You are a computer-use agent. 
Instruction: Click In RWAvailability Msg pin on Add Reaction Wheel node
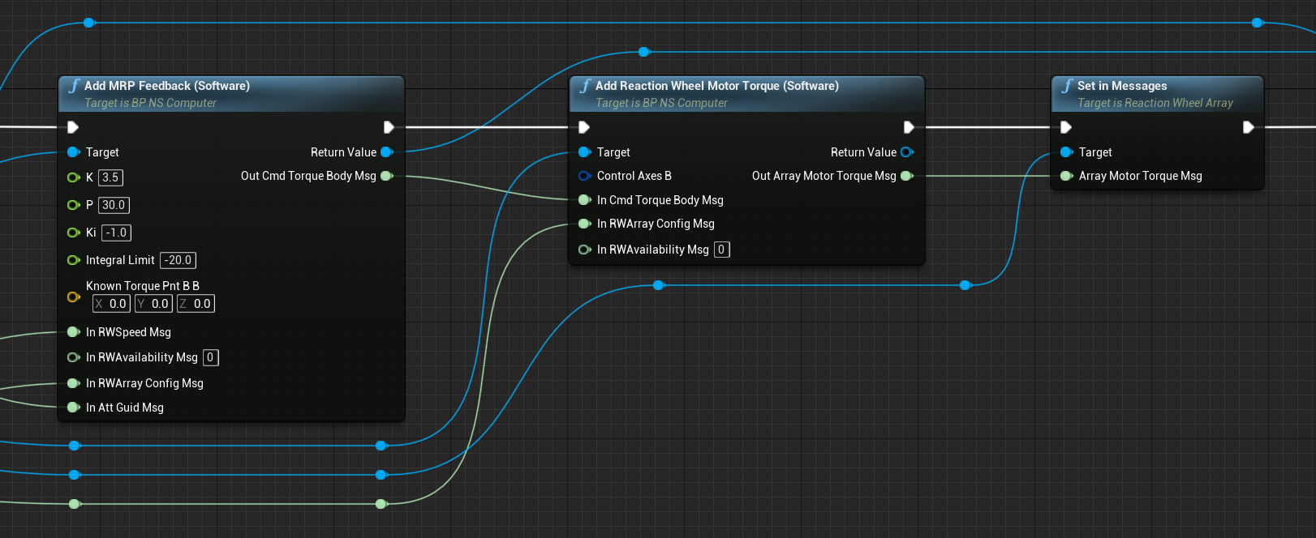point(584,250)
